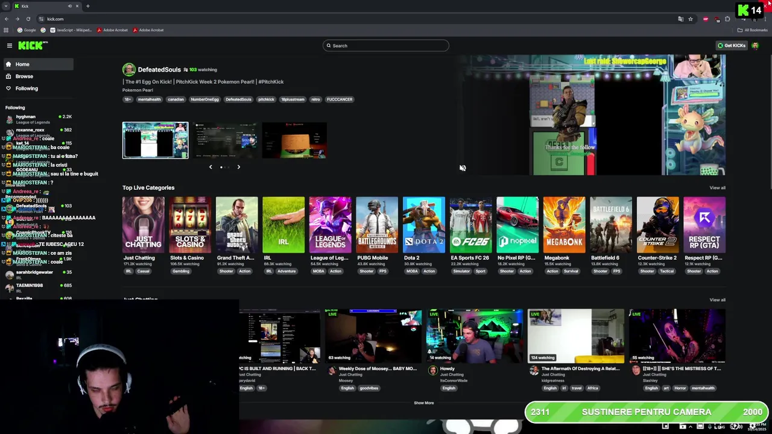772x434 pixels.
Task: Click the Pokemon Pearl category link
Action: click(x=138, y=90)
